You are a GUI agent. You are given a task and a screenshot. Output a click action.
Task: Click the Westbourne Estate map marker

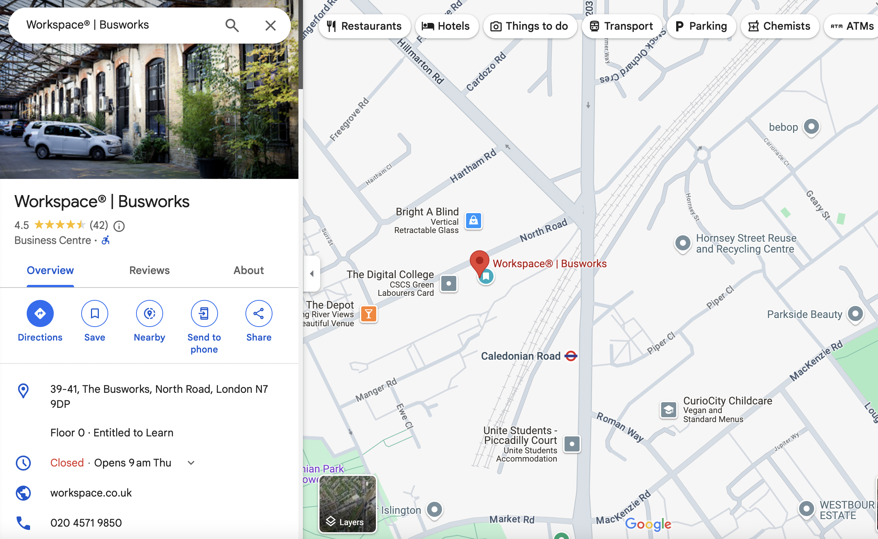pos(806,509)
